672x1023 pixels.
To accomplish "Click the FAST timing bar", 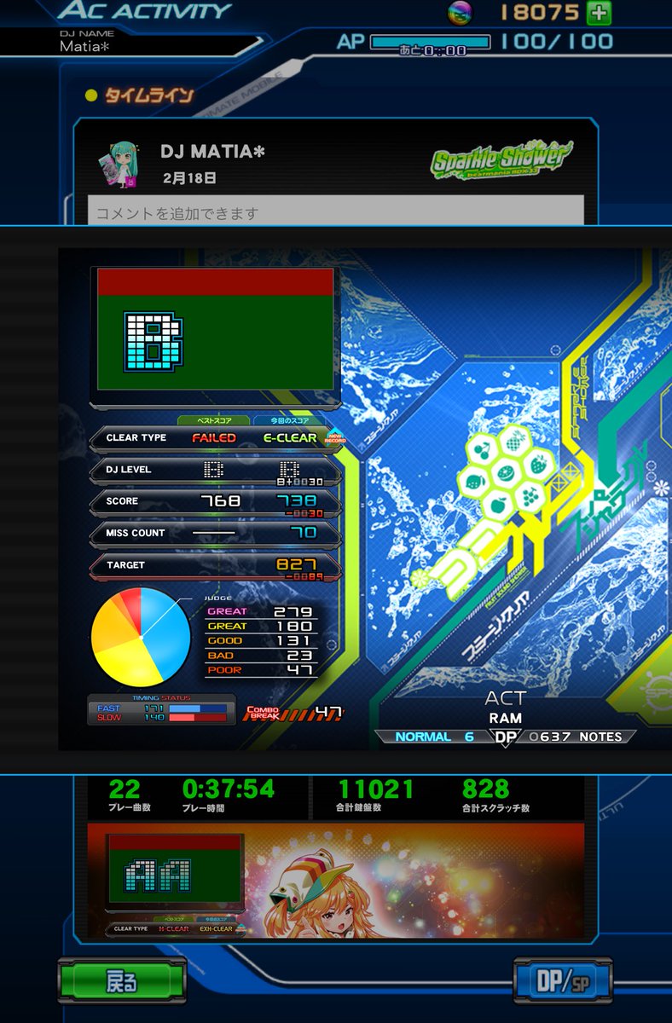I will click(198, 708).
